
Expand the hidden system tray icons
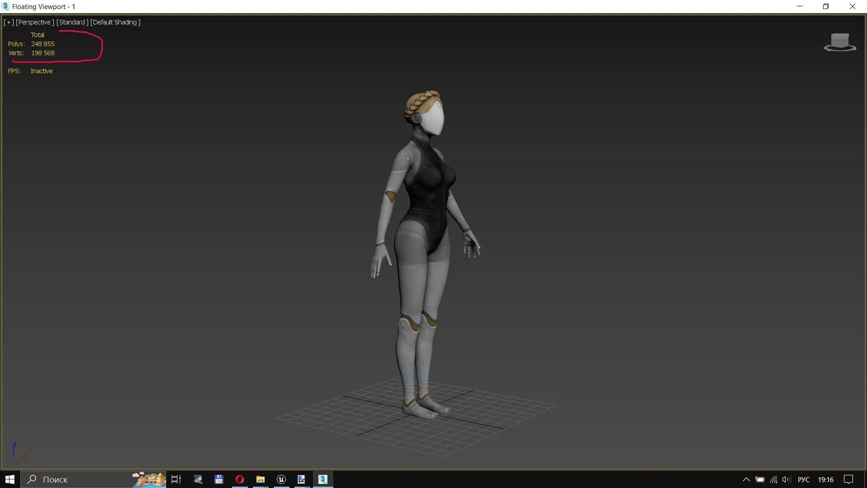746,479
